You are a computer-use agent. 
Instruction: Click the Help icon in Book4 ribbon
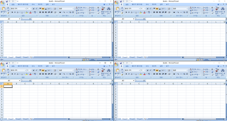point(218,4)
